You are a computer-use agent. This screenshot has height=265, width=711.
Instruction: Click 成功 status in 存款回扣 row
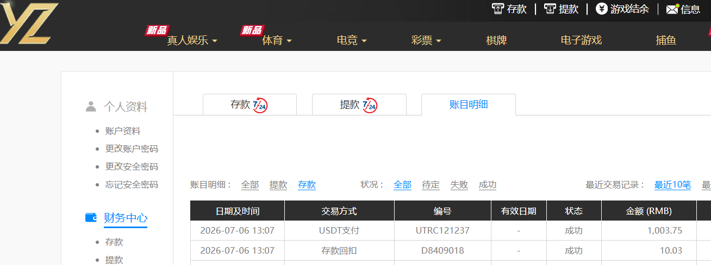573,250
